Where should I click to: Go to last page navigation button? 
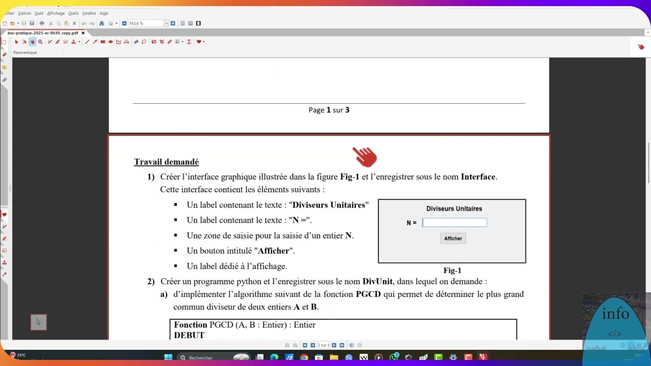(x=342, y=345)
